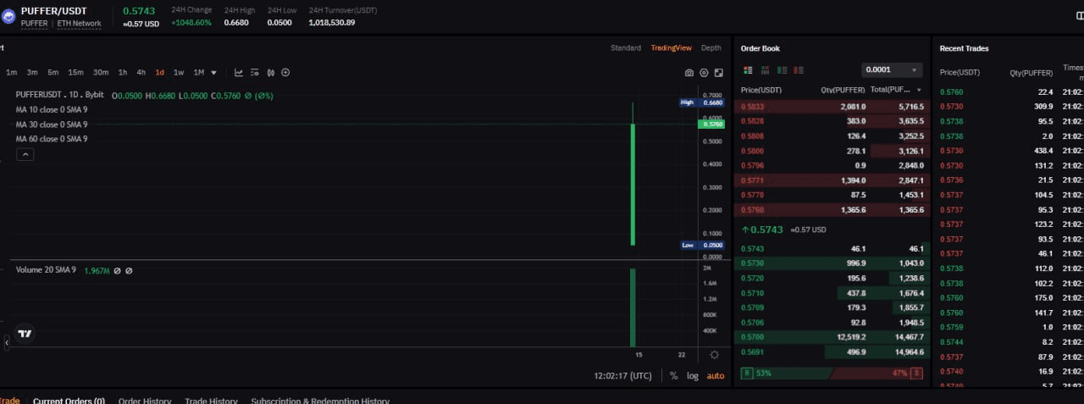This screenshot has width=1084, height=404.
Task: Click the PUFFERUSDT . 1D . Bybit chart title
Action: pos(59,96)
